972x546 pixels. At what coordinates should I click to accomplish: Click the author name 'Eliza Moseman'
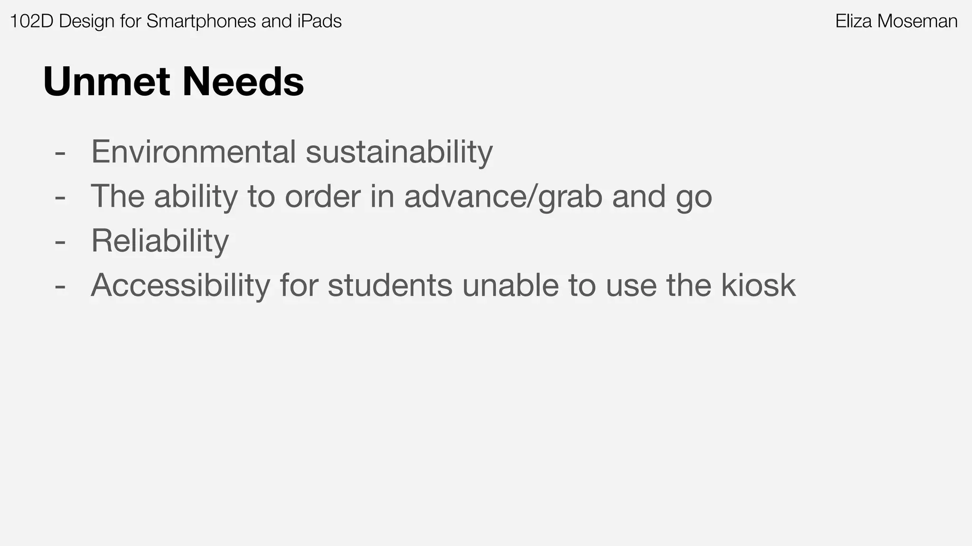[896, 21]
